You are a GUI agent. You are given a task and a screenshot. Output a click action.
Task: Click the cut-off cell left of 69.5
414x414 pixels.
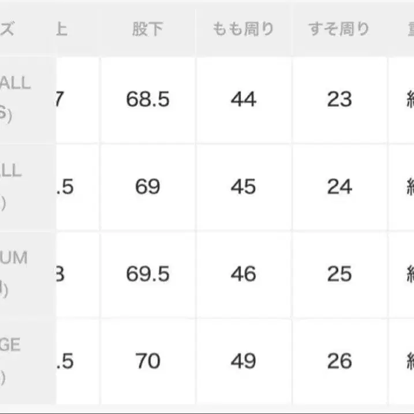pos(61,274)
